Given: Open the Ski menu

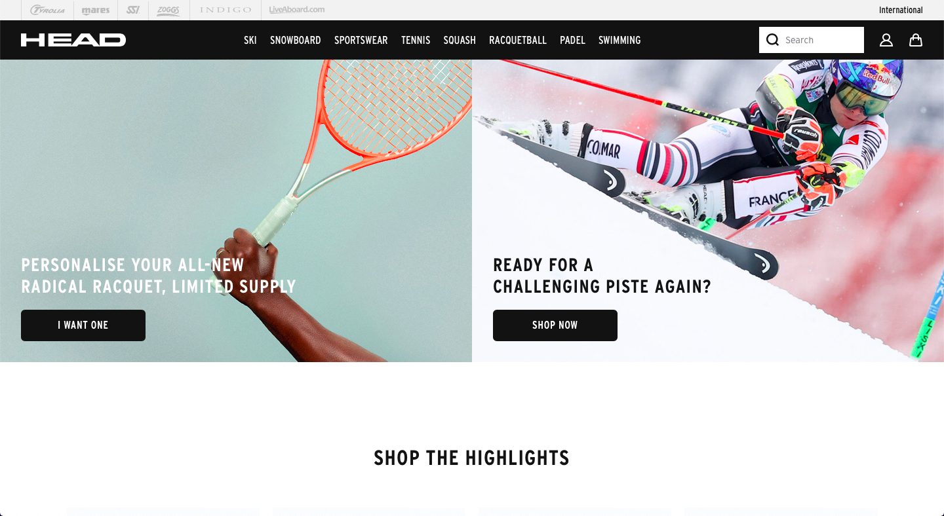Looking at the screenshot, I should click(x=250, y=40).
